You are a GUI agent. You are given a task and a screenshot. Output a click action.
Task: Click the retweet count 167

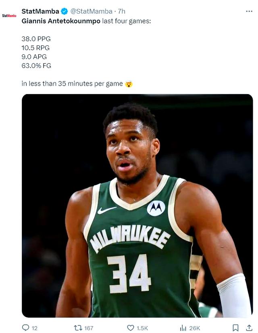click(89, 328)
